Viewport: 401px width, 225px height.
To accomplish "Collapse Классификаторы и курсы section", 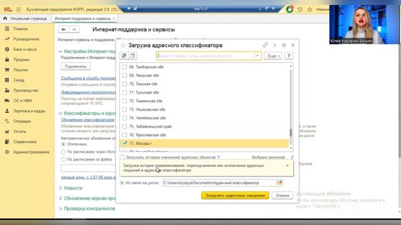I will point(60,113).
